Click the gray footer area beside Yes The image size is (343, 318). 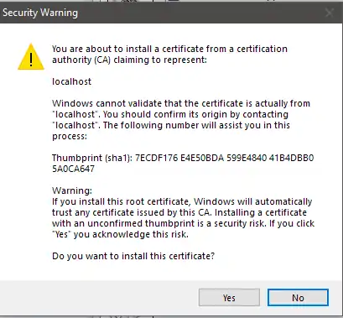(98, 298)
